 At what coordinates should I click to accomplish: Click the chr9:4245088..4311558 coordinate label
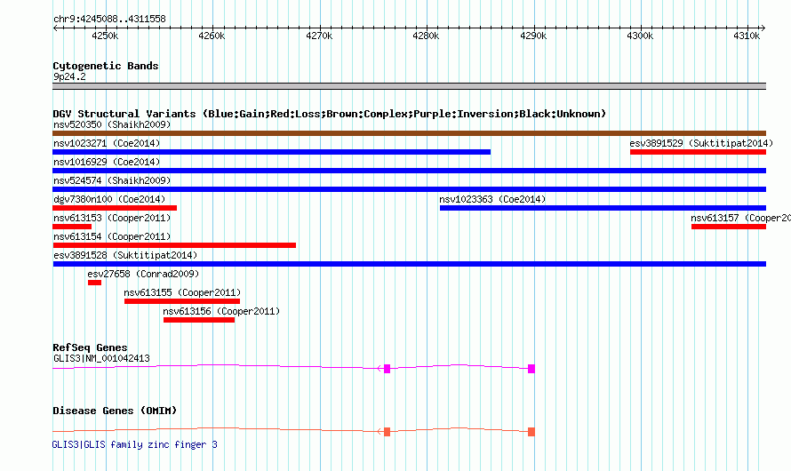(109, 19)
